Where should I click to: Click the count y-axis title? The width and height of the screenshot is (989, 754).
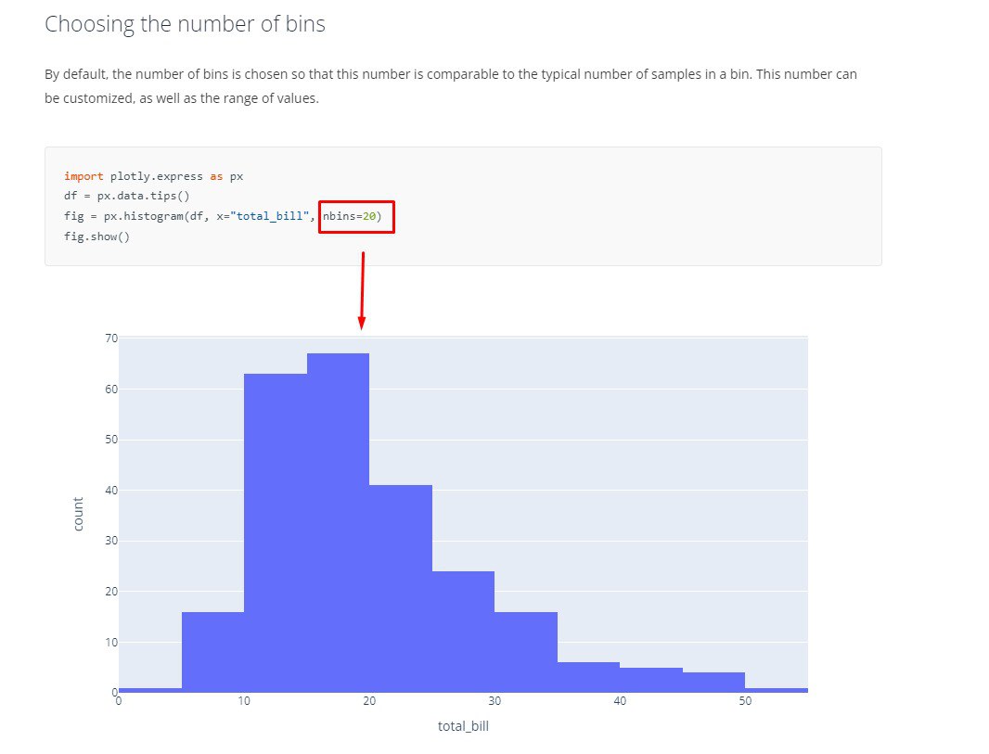point(78,515)
